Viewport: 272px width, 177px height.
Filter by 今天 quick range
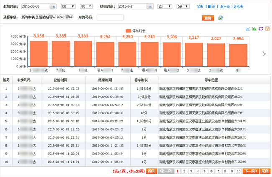pos(200,7)
